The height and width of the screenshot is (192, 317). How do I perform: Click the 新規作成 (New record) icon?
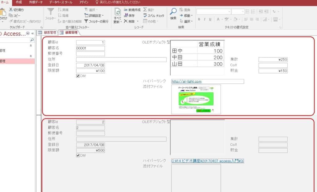(x=126, y=10)
